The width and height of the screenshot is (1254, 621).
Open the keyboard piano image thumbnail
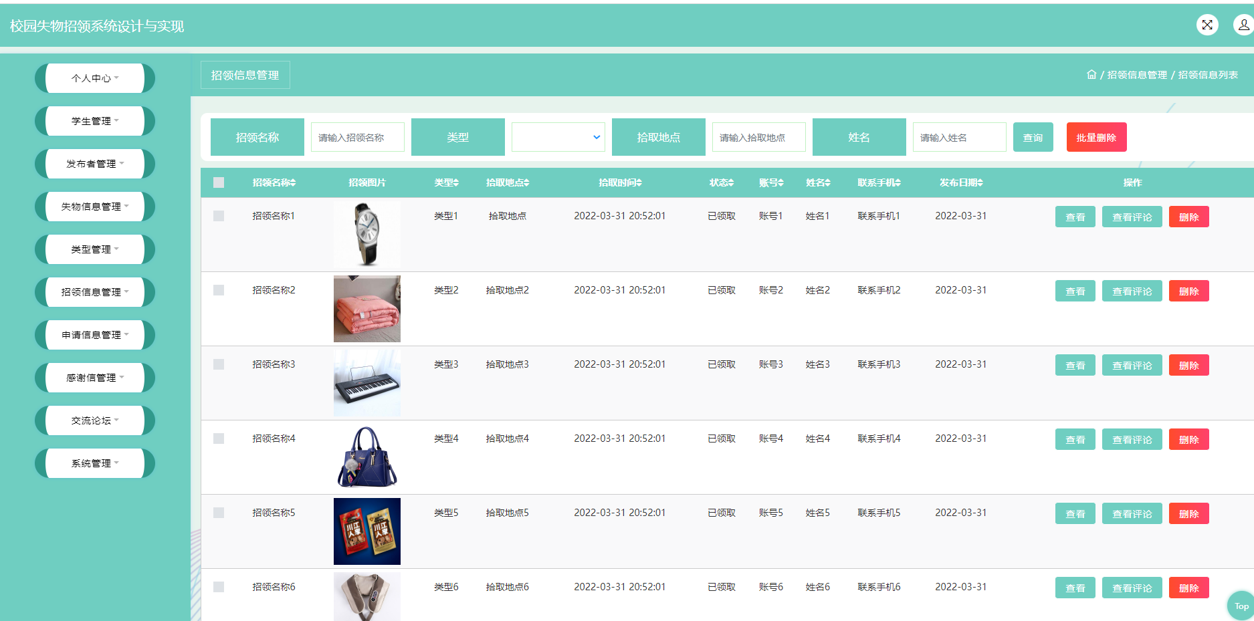point(367,383)
